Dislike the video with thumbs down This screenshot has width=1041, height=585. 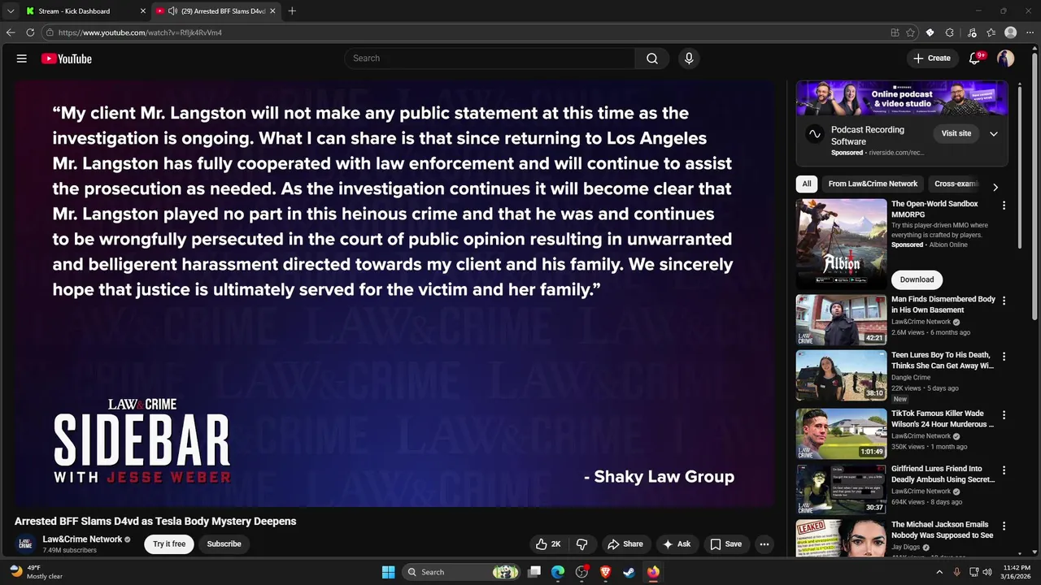[x=582, y=544]
